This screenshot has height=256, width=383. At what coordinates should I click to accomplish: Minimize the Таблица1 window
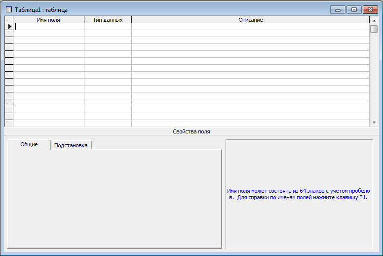point(338,10)
